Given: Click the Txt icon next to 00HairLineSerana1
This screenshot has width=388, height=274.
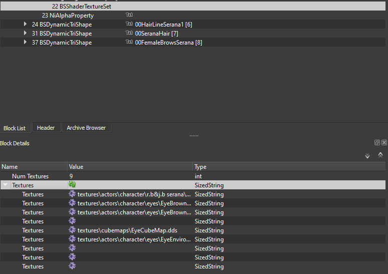Looking at the screenshot, I should point(129,24).
